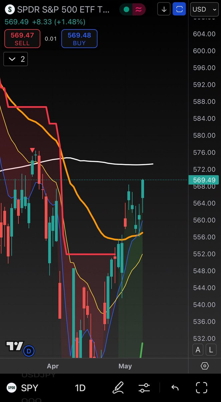Click the May label on time axis
The width and height of the screenshot is (221, 402).
pyautogui.click(x=125, y=366)
